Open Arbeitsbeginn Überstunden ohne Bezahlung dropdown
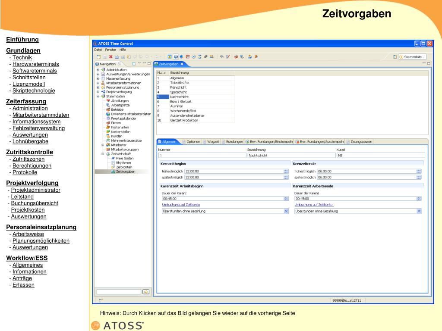Screen dimensions: 442x331 286,211
